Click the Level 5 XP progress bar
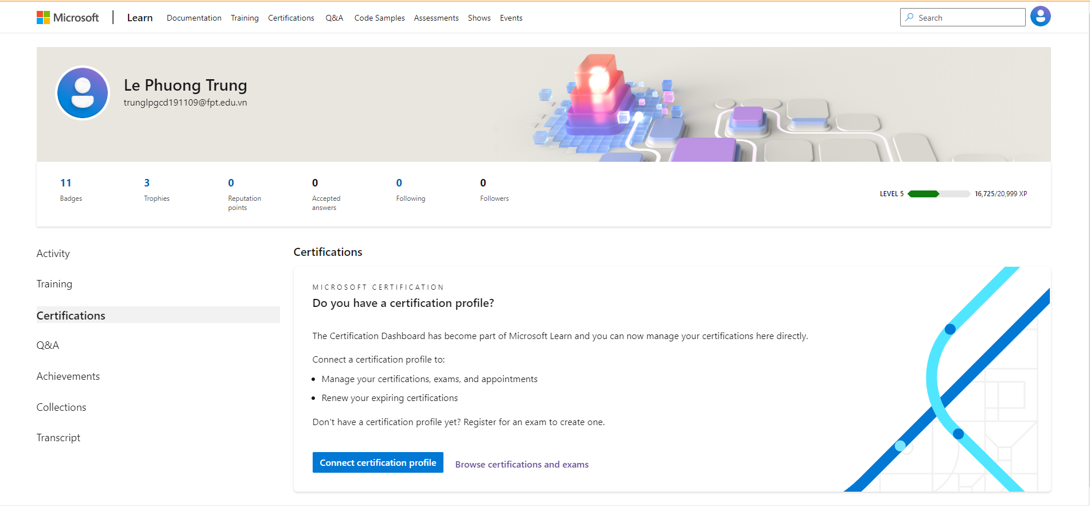The image size is (1090, 506). 939,194
